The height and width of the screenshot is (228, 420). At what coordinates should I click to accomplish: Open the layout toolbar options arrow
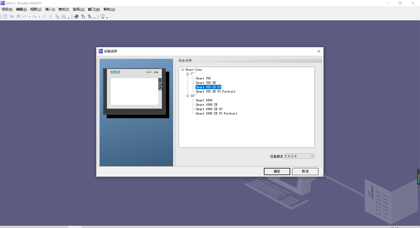pyautogui.click(x=107, y=17)
